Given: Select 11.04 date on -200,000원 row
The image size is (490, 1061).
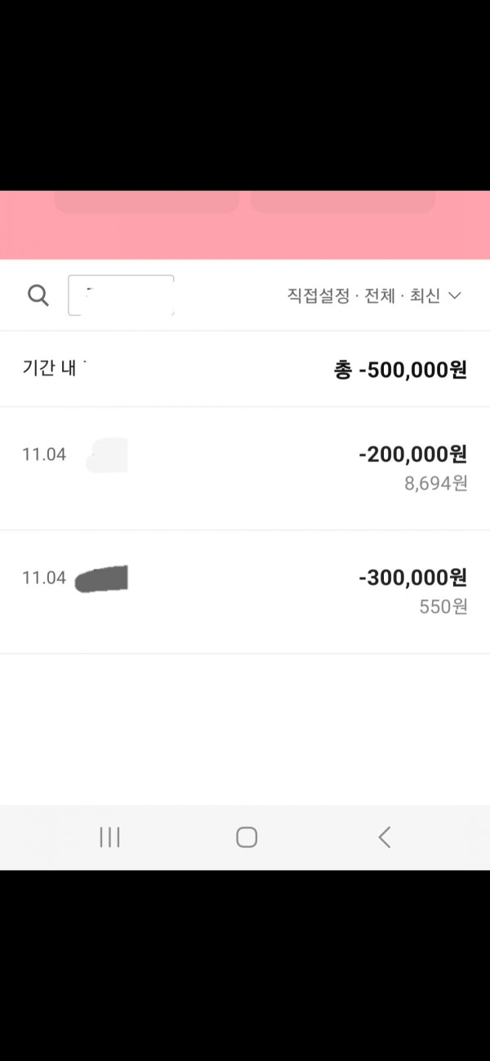Looking at the screenshot, I should click(x=44, y=455).
